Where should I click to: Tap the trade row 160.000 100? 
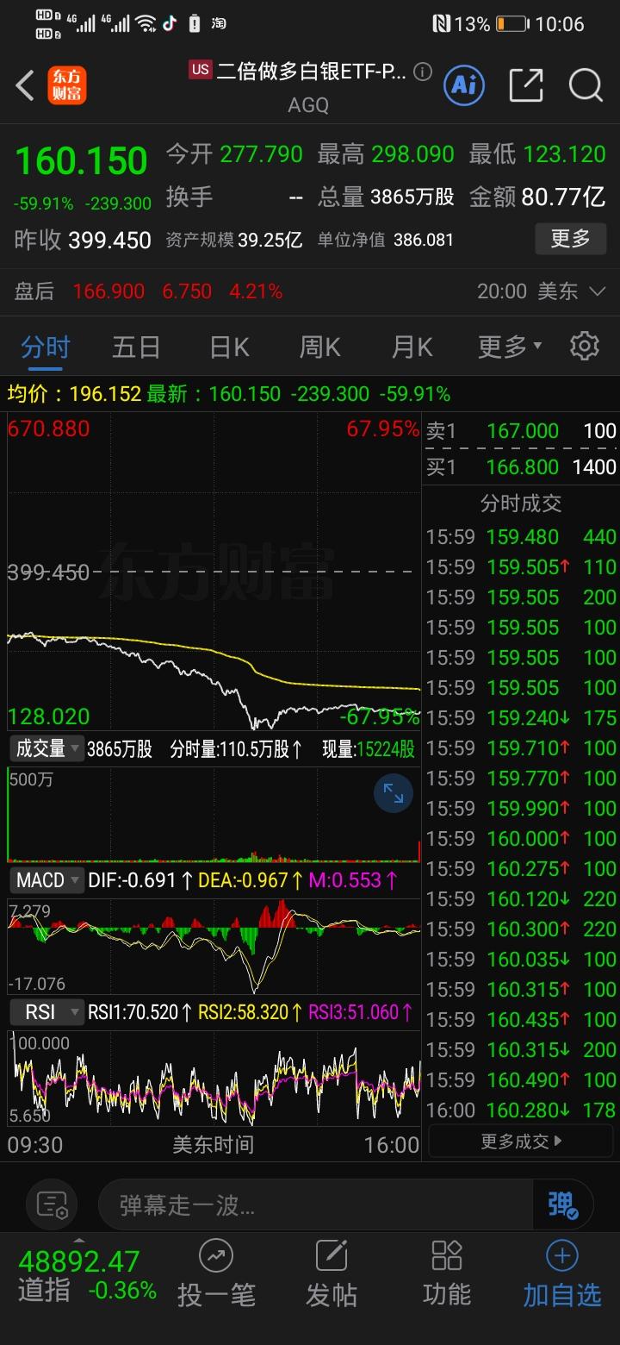tap(521, 839)
